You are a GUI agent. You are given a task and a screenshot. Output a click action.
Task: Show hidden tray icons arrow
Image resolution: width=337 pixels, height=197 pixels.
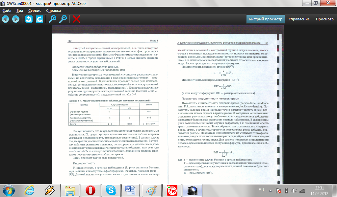(271, 190)
